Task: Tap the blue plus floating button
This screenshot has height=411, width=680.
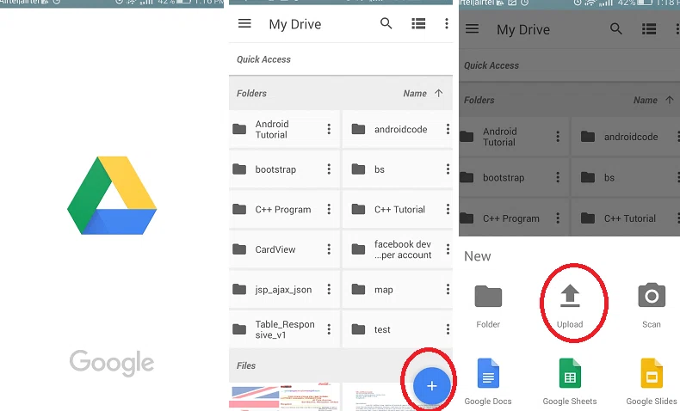Action: 431,385
